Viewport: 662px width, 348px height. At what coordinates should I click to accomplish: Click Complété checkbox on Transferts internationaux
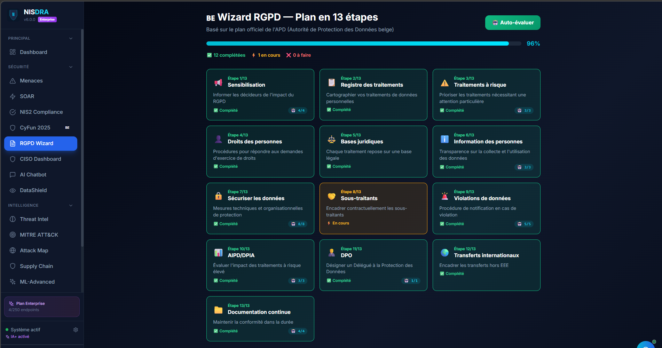pyautogui.click(x=442, y=274)
